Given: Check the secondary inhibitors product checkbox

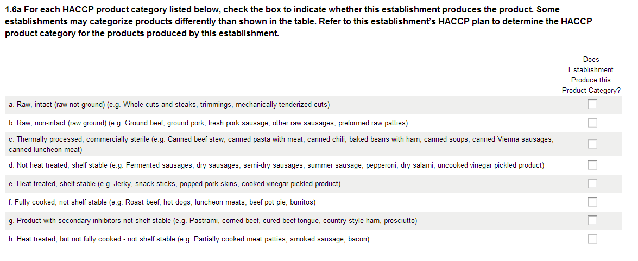Looking at the screenshot, I should [592, 220].
